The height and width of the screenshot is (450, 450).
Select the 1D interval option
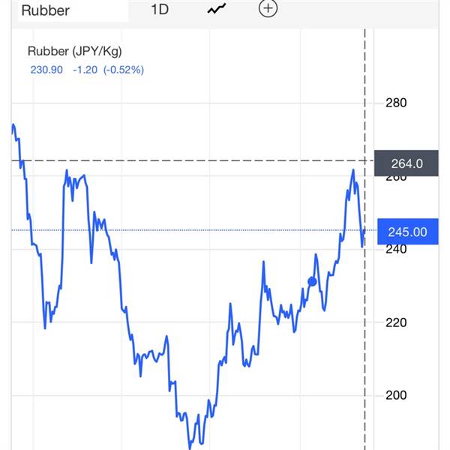160,10
